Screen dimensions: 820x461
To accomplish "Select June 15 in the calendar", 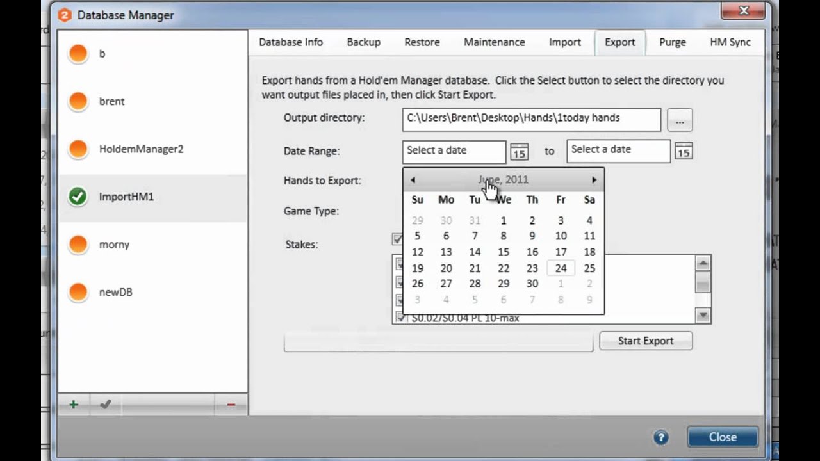I will (504, 252).
